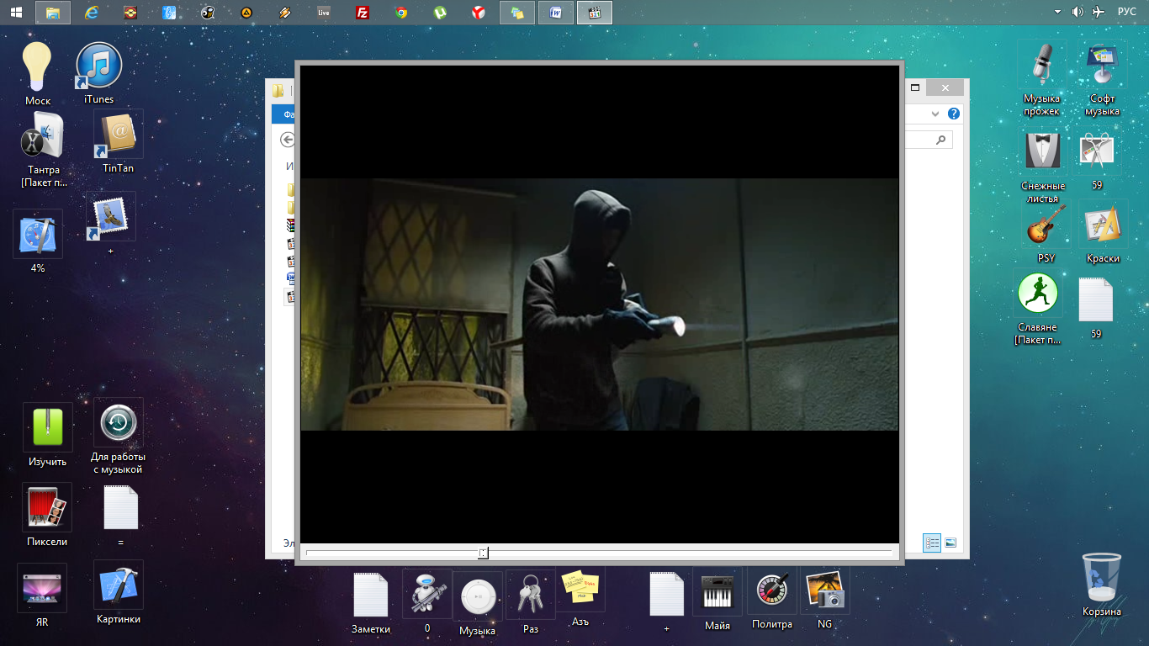Launch Yandex Browser from the taskbar
The image size is (1149, 646).
(478, 13)
